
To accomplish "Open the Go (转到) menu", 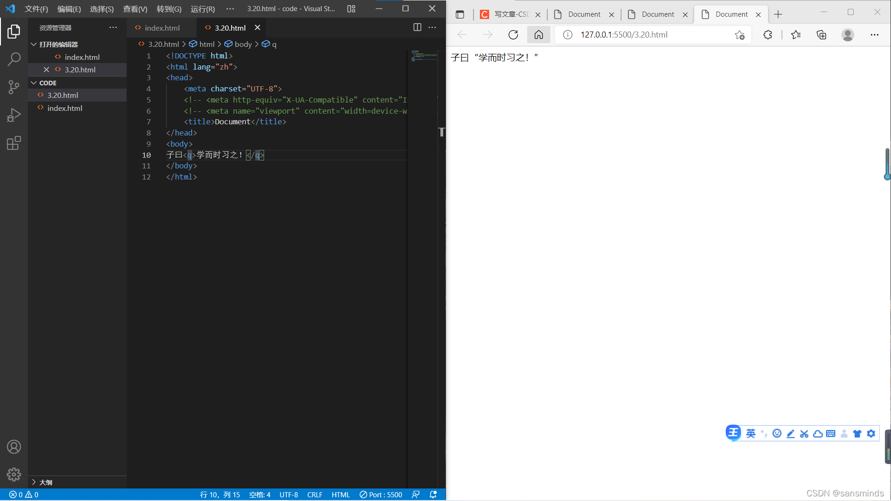I will pos(169,9).
